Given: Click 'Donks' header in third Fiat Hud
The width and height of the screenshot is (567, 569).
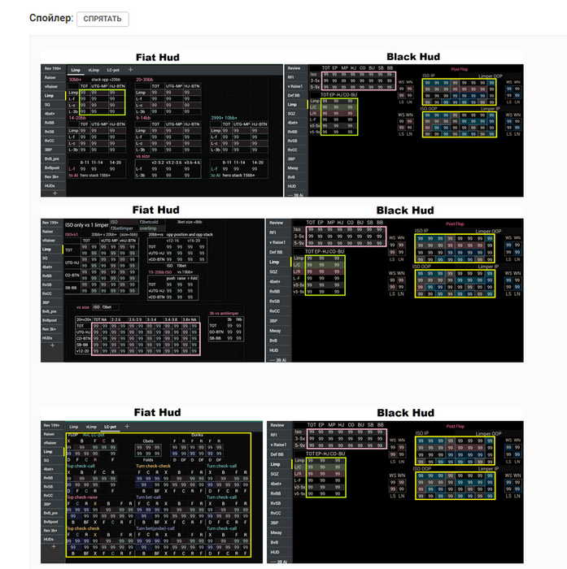Looking at the screenshot, I should (197, 435).
